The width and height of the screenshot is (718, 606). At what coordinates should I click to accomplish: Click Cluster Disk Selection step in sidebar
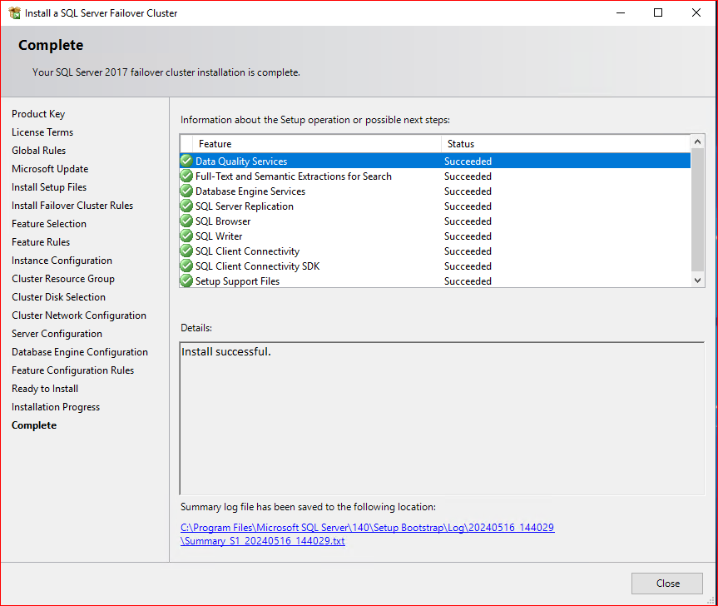coord(58,297)
